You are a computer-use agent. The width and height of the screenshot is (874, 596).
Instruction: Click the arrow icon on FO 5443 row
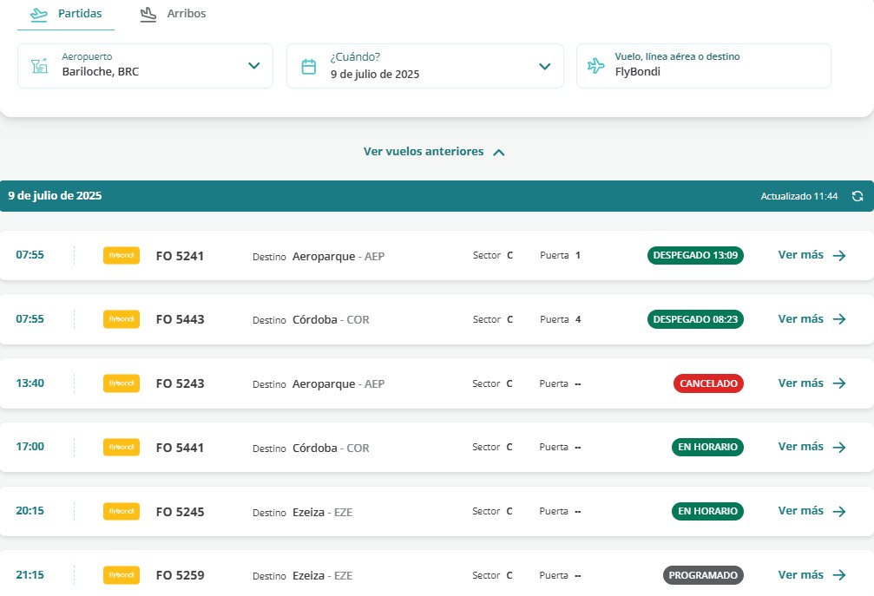pos(838,319)
